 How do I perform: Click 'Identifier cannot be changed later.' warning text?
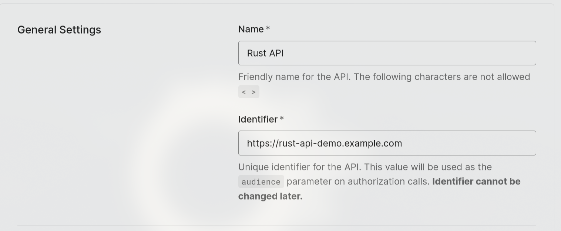(x=379, y=189)
